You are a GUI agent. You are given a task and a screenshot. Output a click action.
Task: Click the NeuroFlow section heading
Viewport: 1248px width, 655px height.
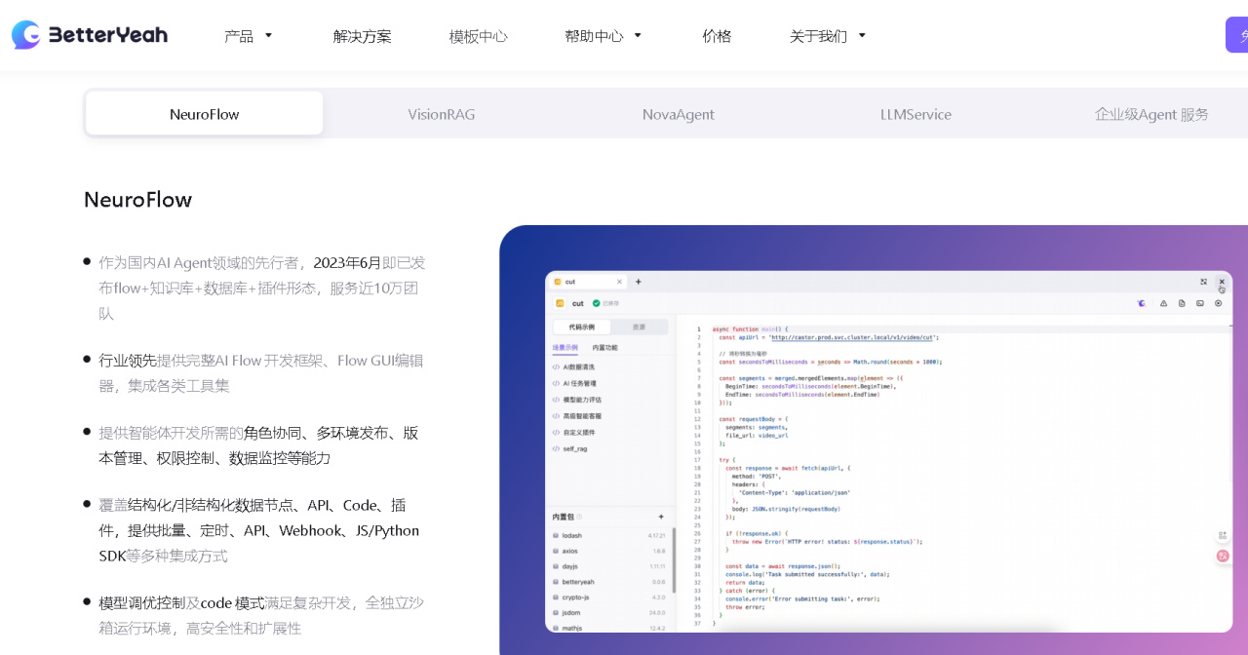(137, 200)
